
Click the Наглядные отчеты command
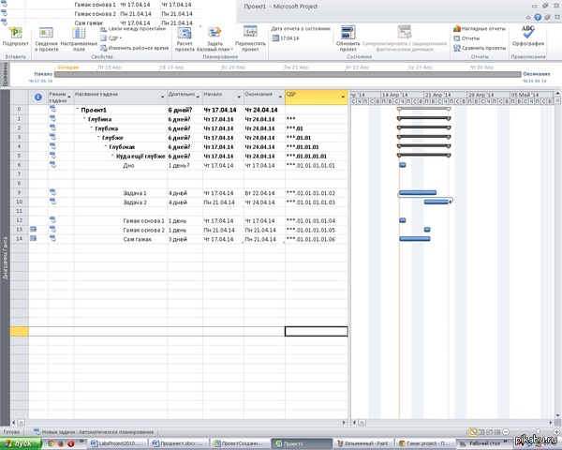tap(481, 28)
